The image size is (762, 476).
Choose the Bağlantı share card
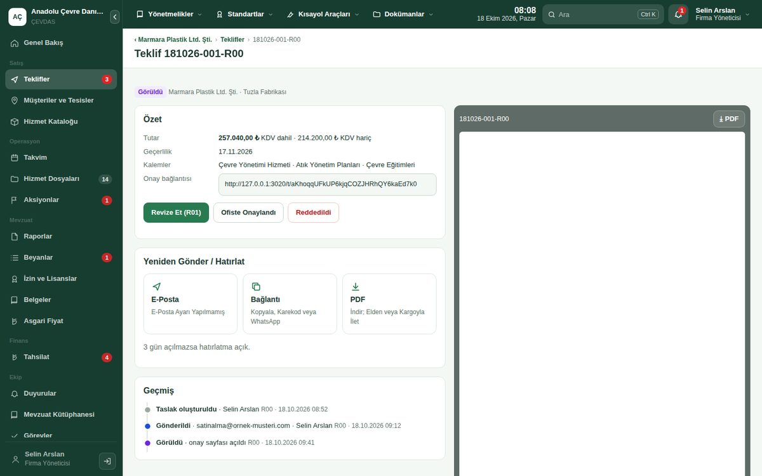pos(290,304)
